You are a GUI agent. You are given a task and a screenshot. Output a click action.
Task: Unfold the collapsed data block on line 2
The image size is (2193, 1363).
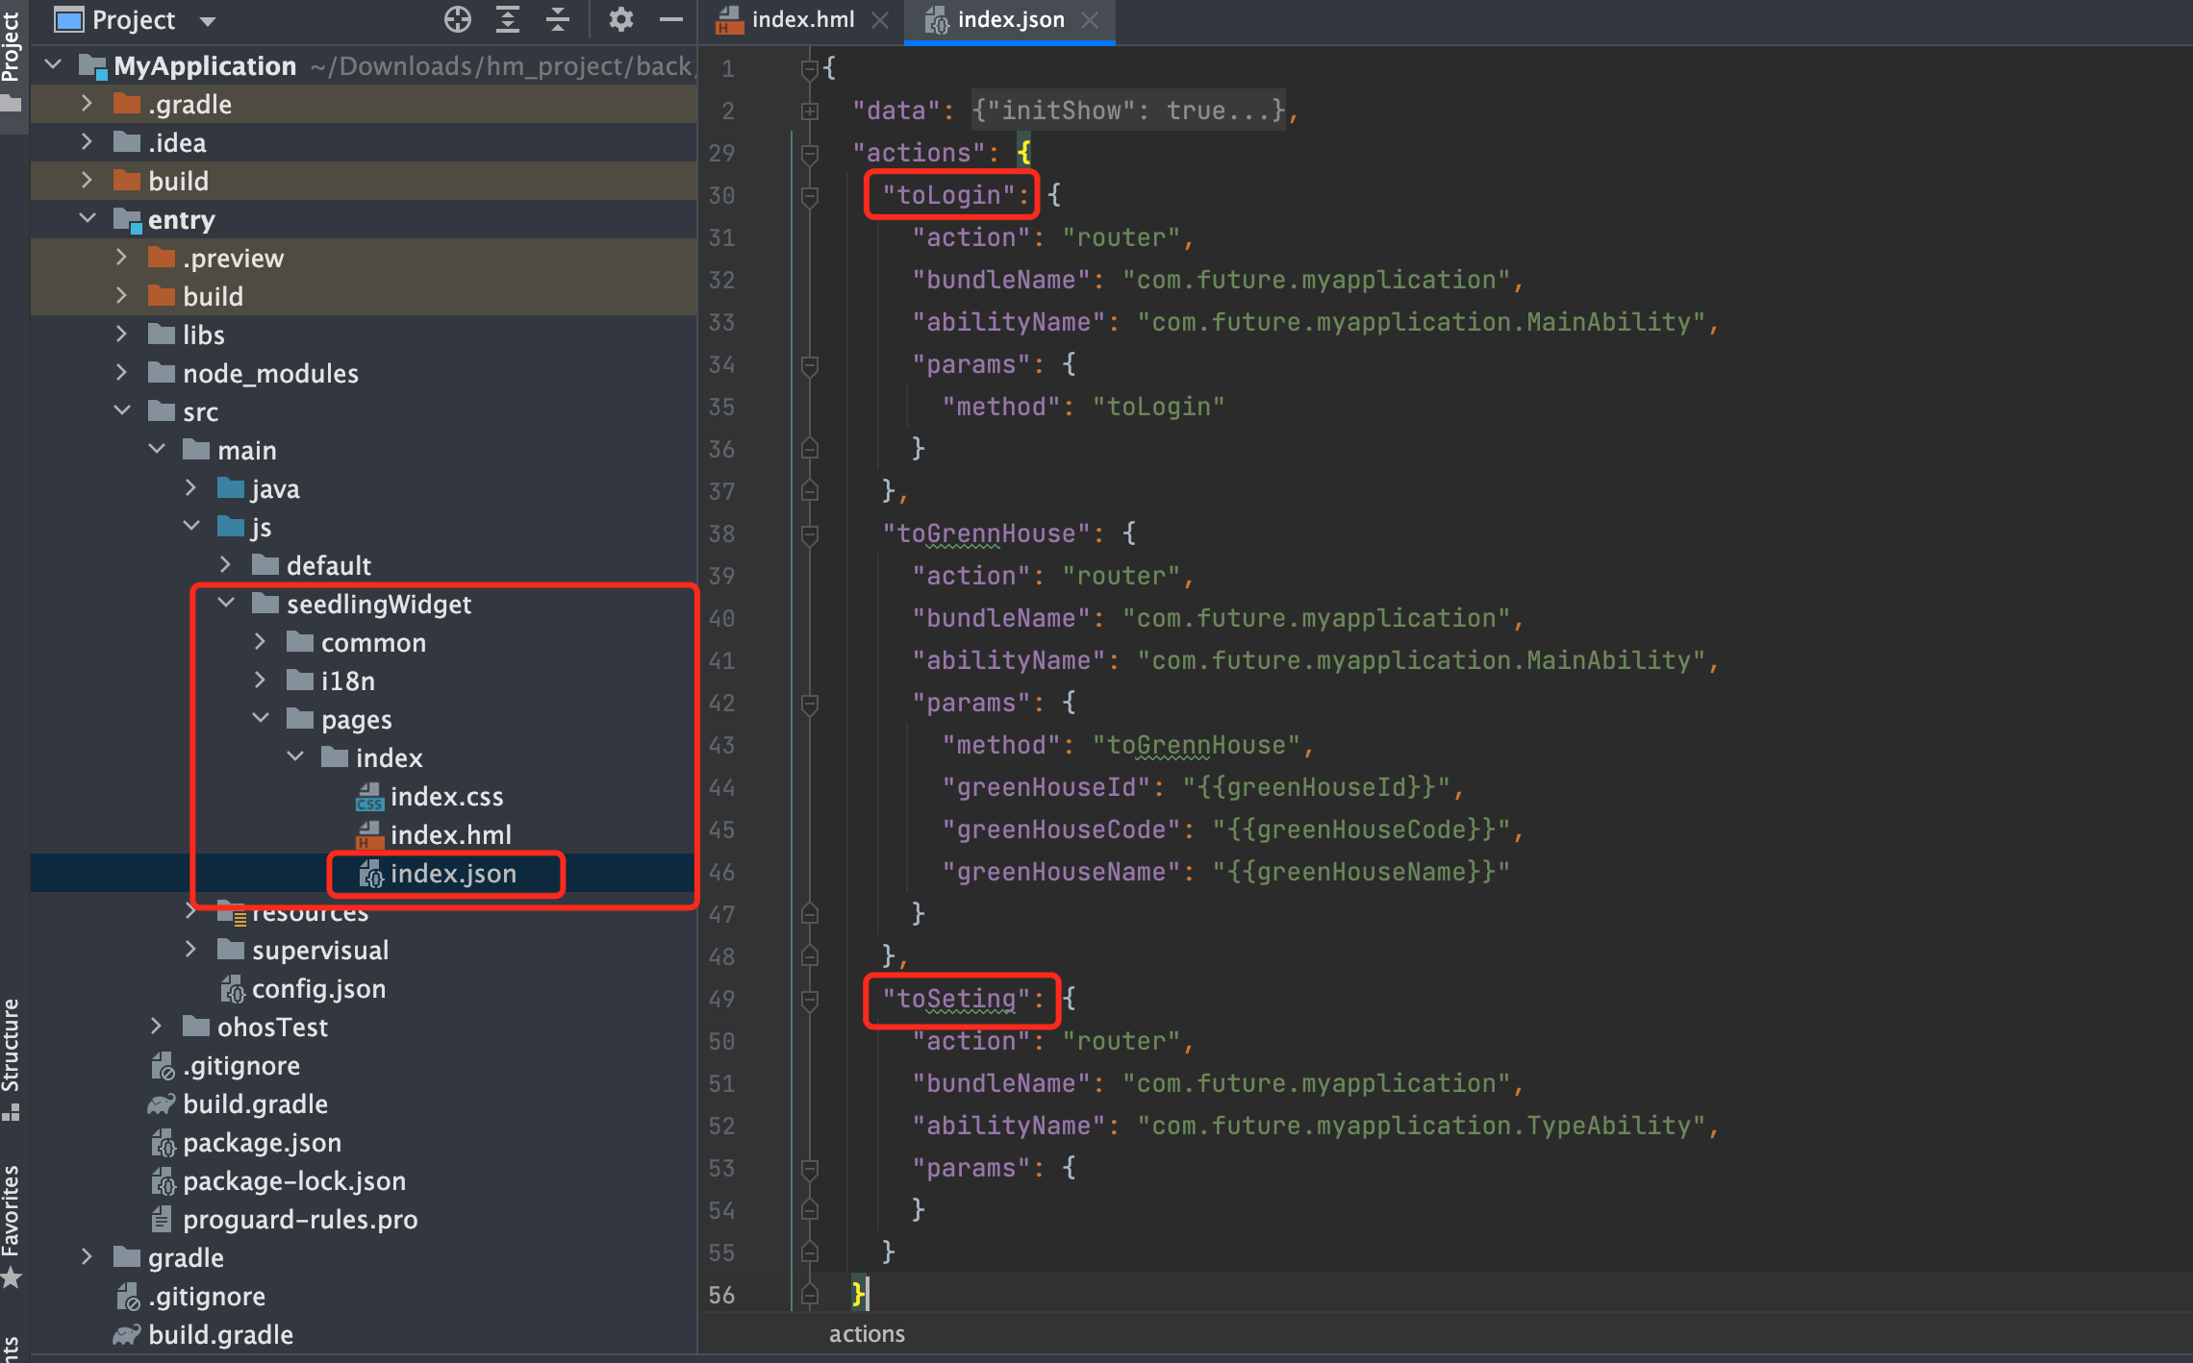click(810, 112)
